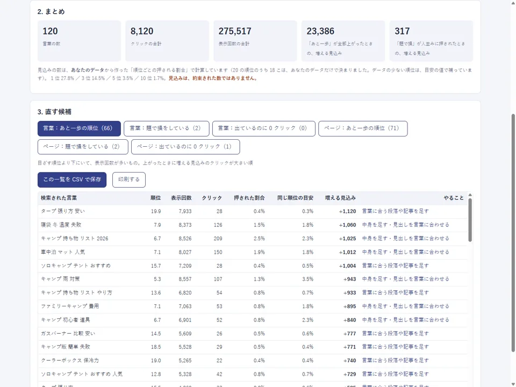Screen dimensions: 516x387
Task: Select the キャンプ 雨 対策 row
Action: coord(253,279)
